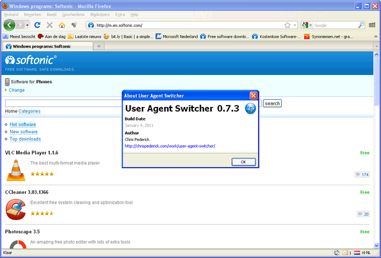Click the Change link
The width and height of the screenshot is (381, 258).
[16, 90]
